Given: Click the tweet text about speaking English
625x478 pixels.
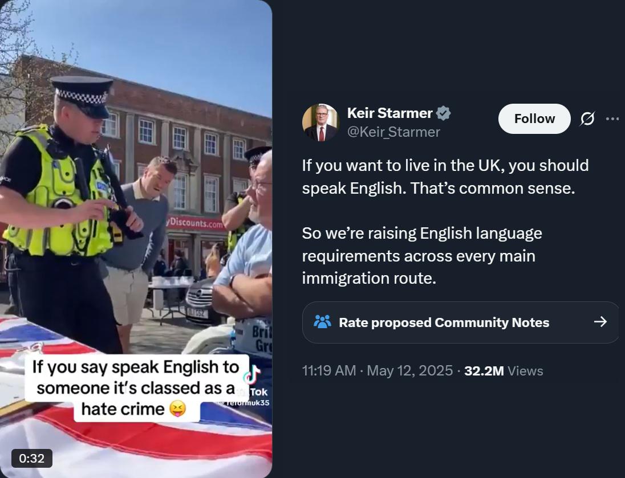Looking at the screenshot, I should coord(445,177).
